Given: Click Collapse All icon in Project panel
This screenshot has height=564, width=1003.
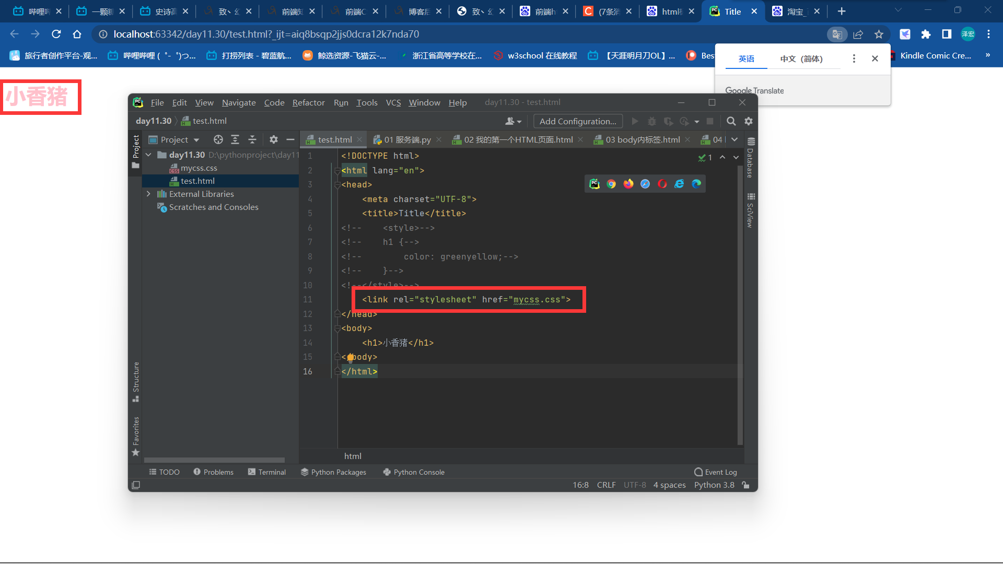Looking at the screenshot, I should (x=252, y=139).
